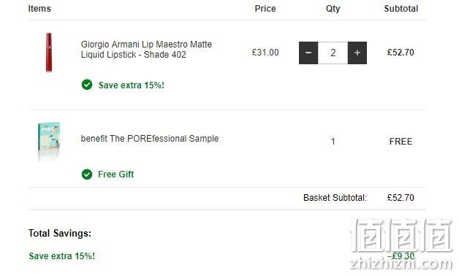View the POREfessional sample thumbnail image

(x=49, y=141)
